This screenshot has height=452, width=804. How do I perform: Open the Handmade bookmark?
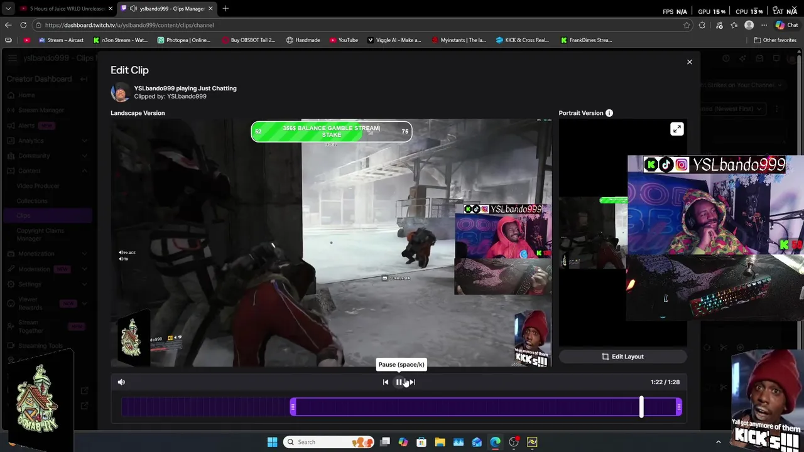click(303, 40)
